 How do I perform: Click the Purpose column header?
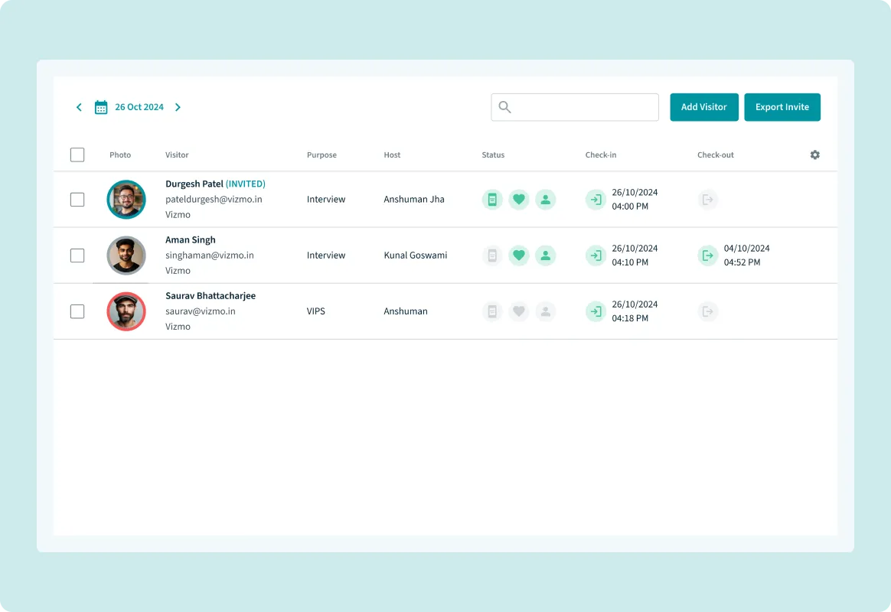321,155
